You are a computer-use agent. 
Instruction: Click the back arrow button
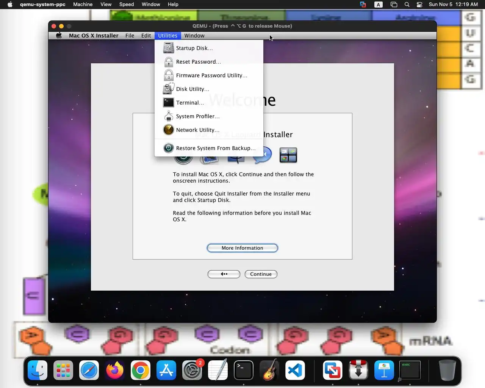224,274
